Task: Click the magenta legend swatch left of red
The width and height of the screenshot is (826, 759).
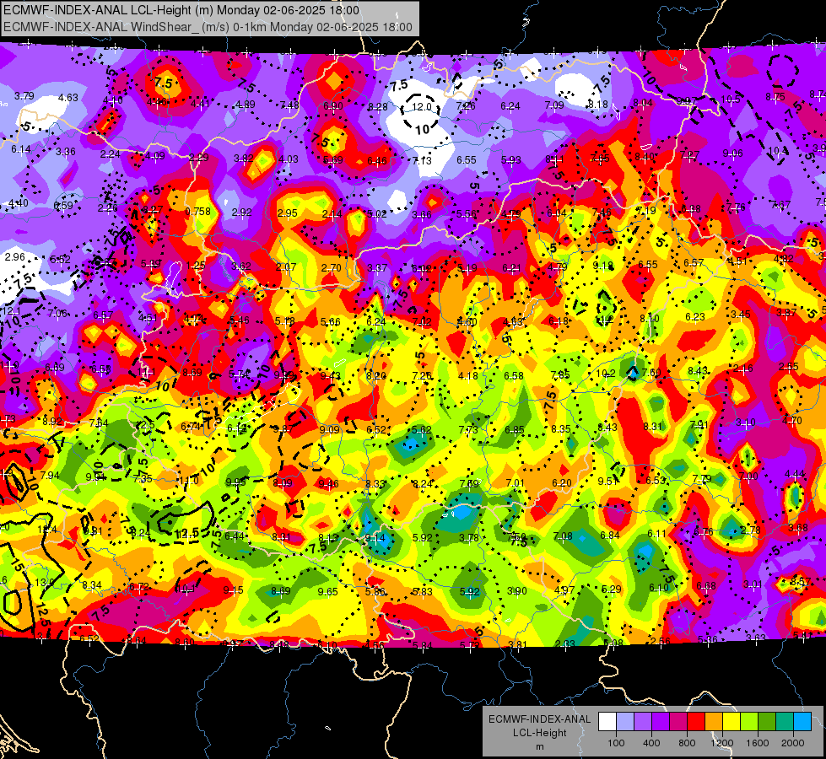Action: click(678, 722)
